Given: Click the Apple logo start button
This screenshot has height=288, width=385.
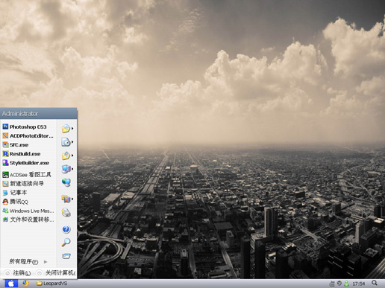Looking at the screenshot, I should click(x=11, y=284).
